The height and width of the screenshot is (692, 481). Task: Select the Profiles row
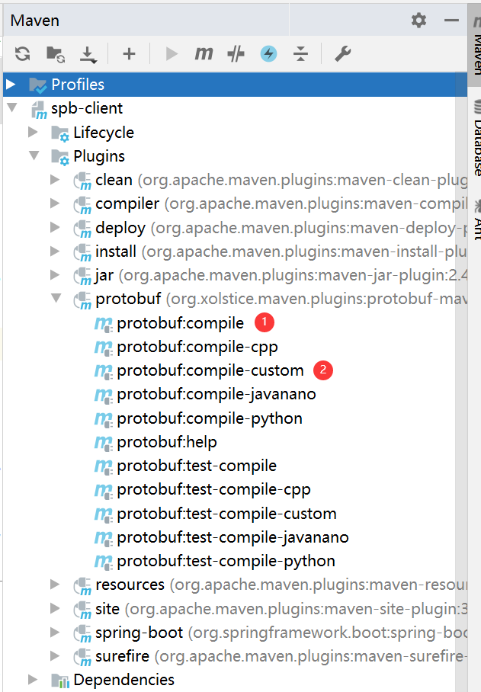pyautogui.click(x=235, y=85)
